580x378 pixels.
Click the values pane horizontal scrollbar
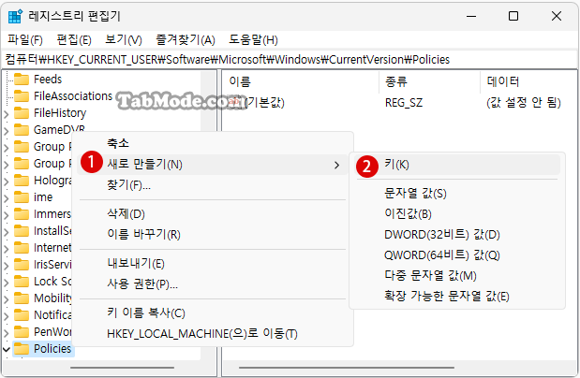coord(347,368)
